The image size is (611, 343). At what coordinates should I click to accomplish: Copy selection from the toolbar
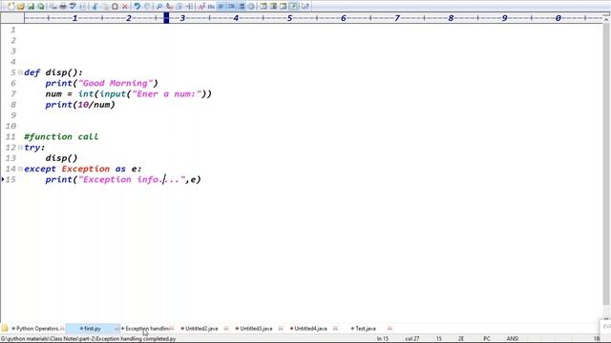(104, 7)
